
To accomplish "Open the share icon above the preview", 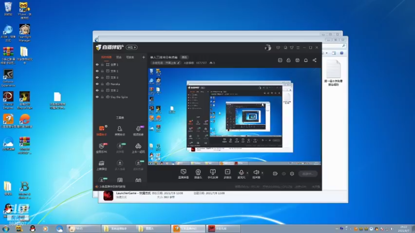I will pyautogui.click(x=314, y=60).
